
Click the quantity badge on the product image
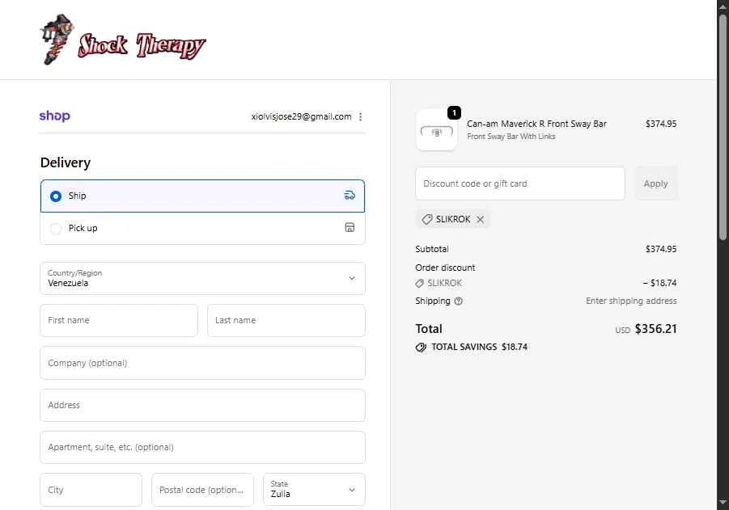(454, 112)
